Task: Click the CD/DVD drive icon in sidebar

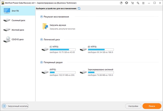Action: pyautogui.click(x=7, y=40)
